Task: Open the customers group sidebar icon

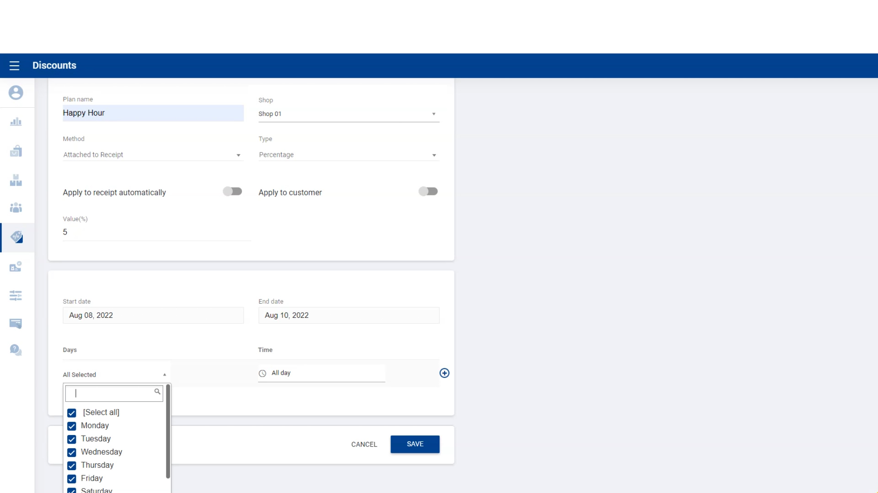Action: point(16,208)
